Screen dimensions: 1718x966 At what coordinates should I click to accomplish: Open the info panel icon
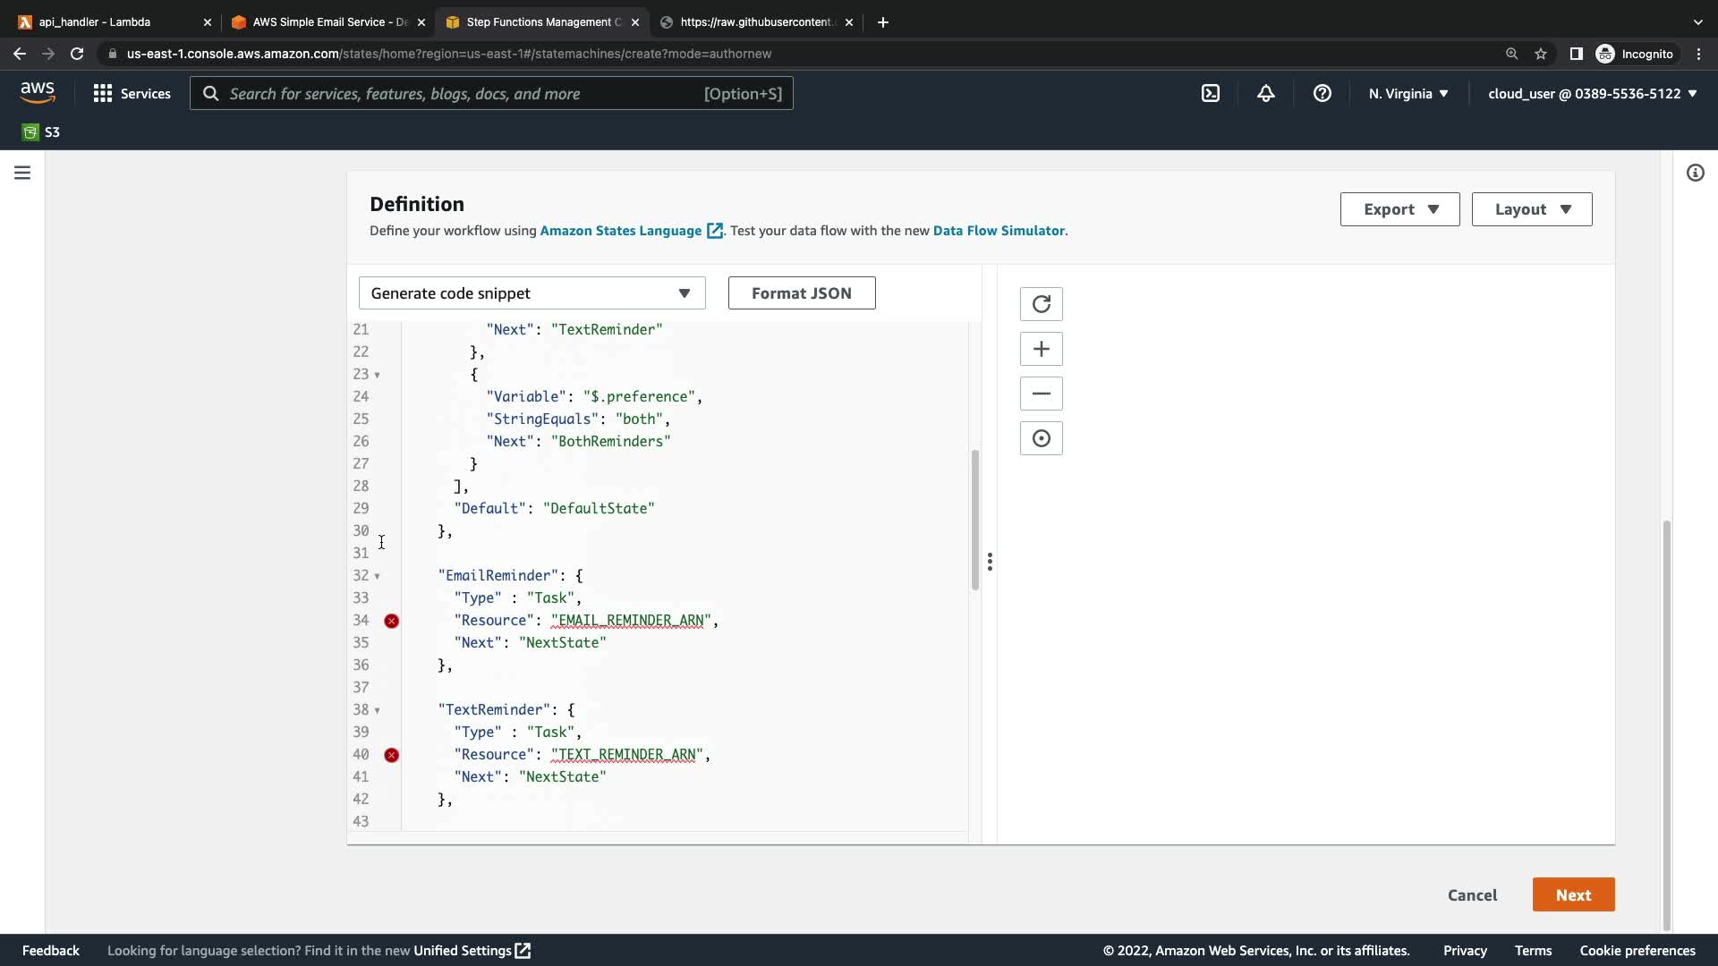pos(1695,173)
